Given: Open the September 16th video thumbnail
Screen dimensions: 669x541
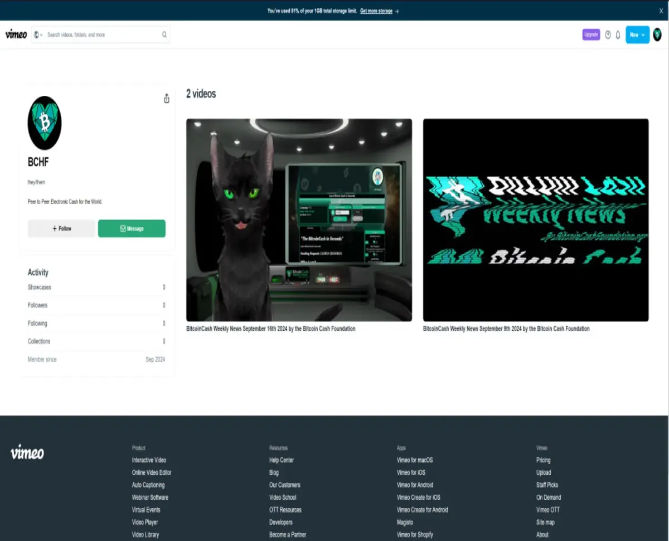Looking at the screenshot, I should click(x=299, y=220).
